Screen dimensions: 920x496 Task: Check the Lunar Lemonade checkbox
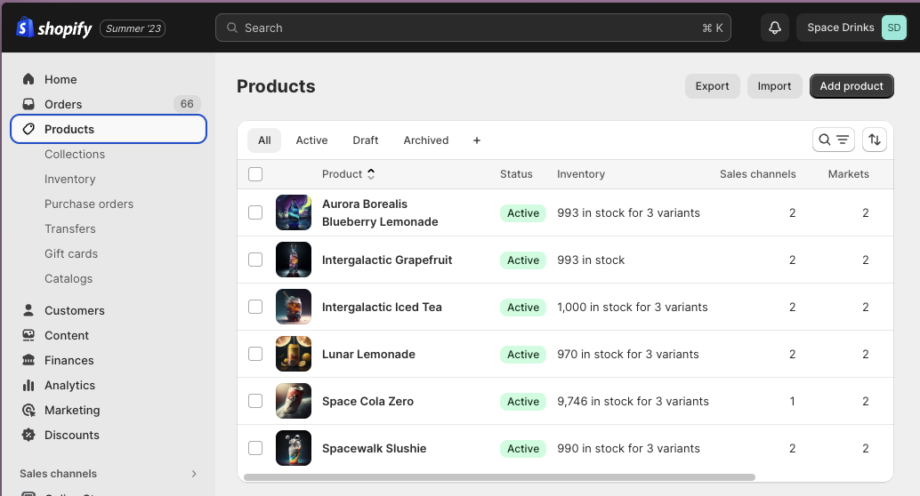tap(255, 354)
